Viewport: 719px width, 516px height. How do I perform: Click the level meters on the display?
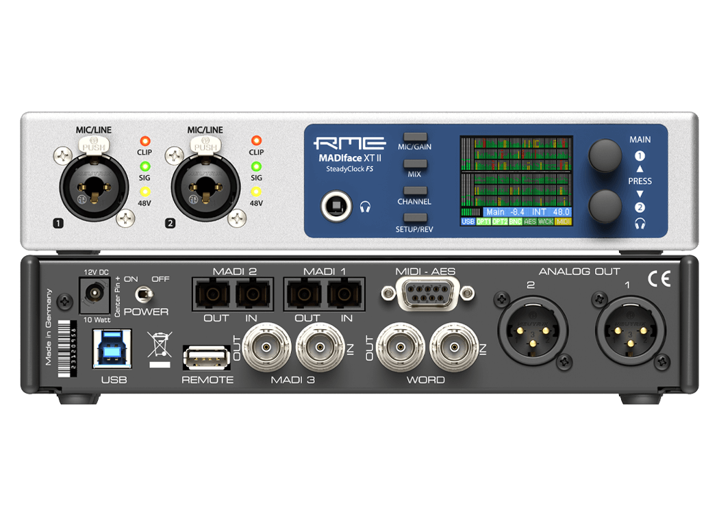[517, 171]
